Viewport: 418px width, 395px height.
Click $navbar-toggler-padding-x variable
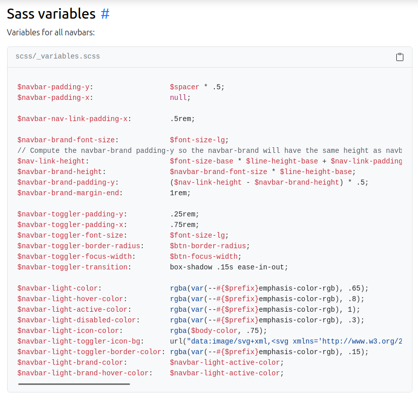click(71, 225)
